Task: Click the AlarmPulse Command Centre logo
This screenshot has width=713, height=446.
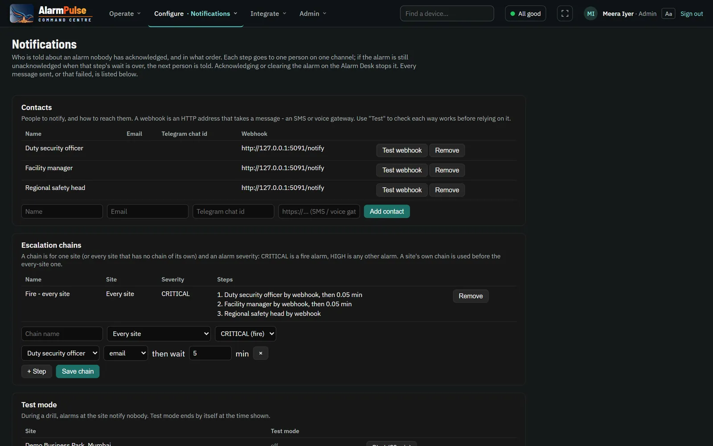Action: pyautogui.click(x=51, y=13)
